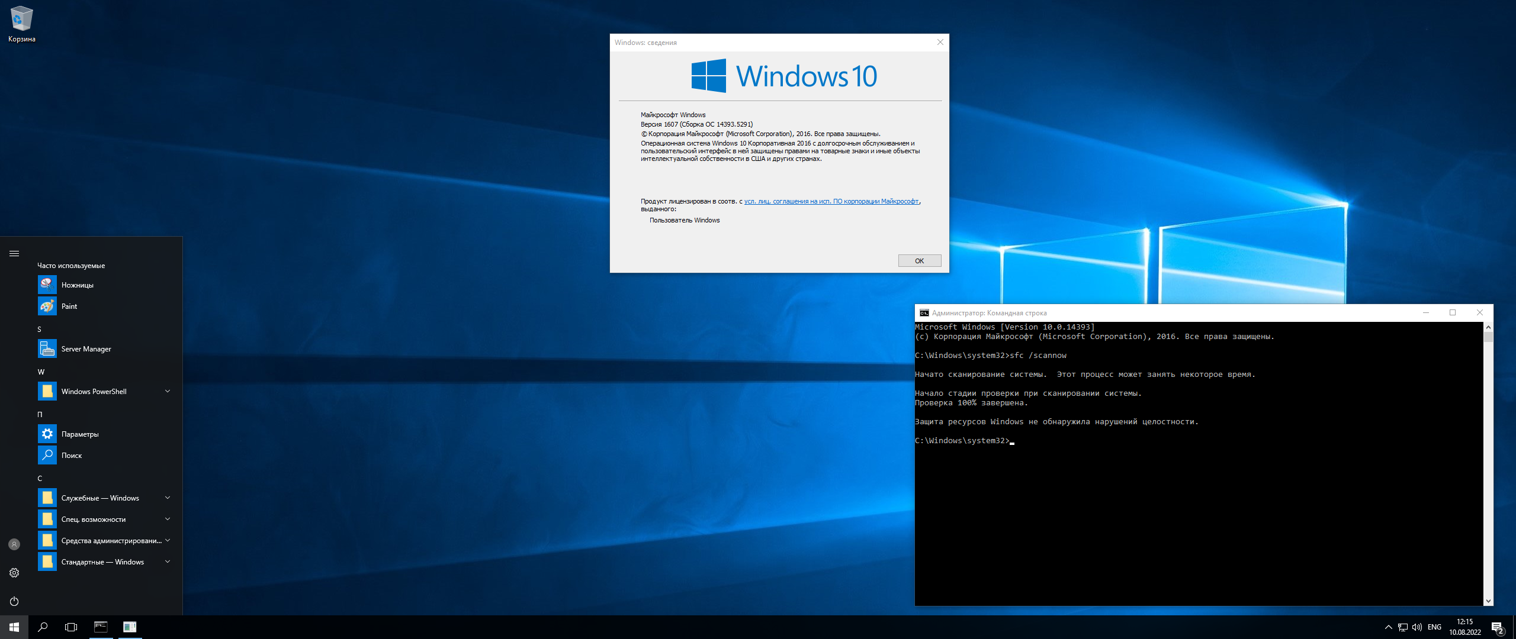Image resolution: width=1516 pixels, height=639 pixels.
Task: Open Параметры settings app entry
Action: point(80,434)
